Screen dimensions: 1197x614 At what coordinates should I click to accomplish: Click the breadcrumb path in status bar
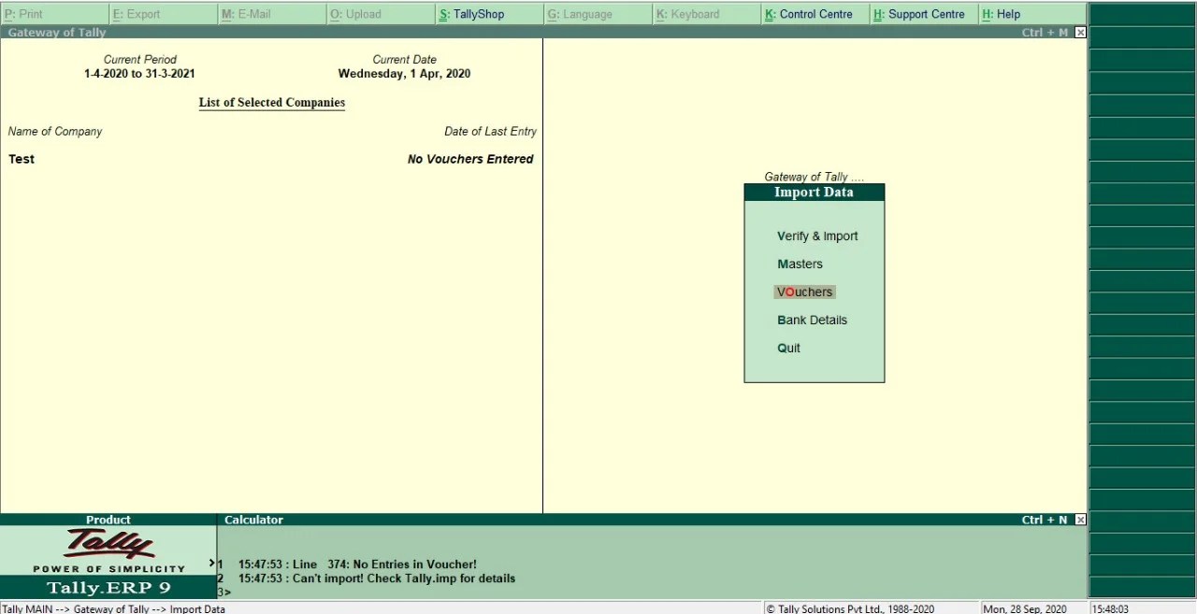coord(114,609)
